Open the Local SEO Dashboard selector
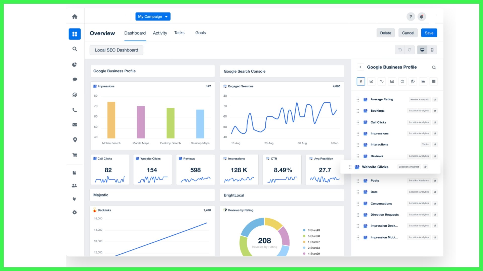The height and width of the screenshot is (271, 483). [x=116, y=50]
